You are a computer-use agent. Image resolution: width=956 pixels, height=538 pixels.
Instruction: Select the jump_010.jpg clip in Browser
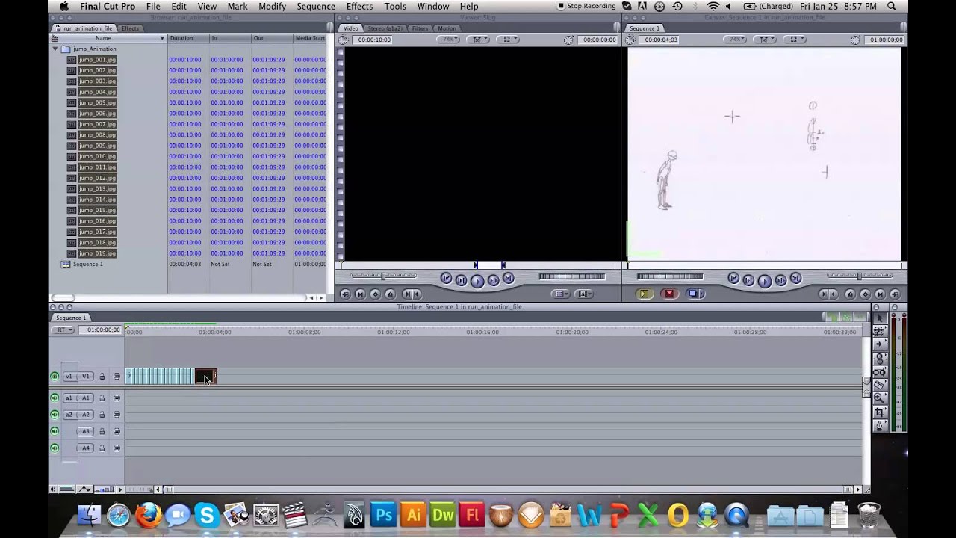(97, 157)
